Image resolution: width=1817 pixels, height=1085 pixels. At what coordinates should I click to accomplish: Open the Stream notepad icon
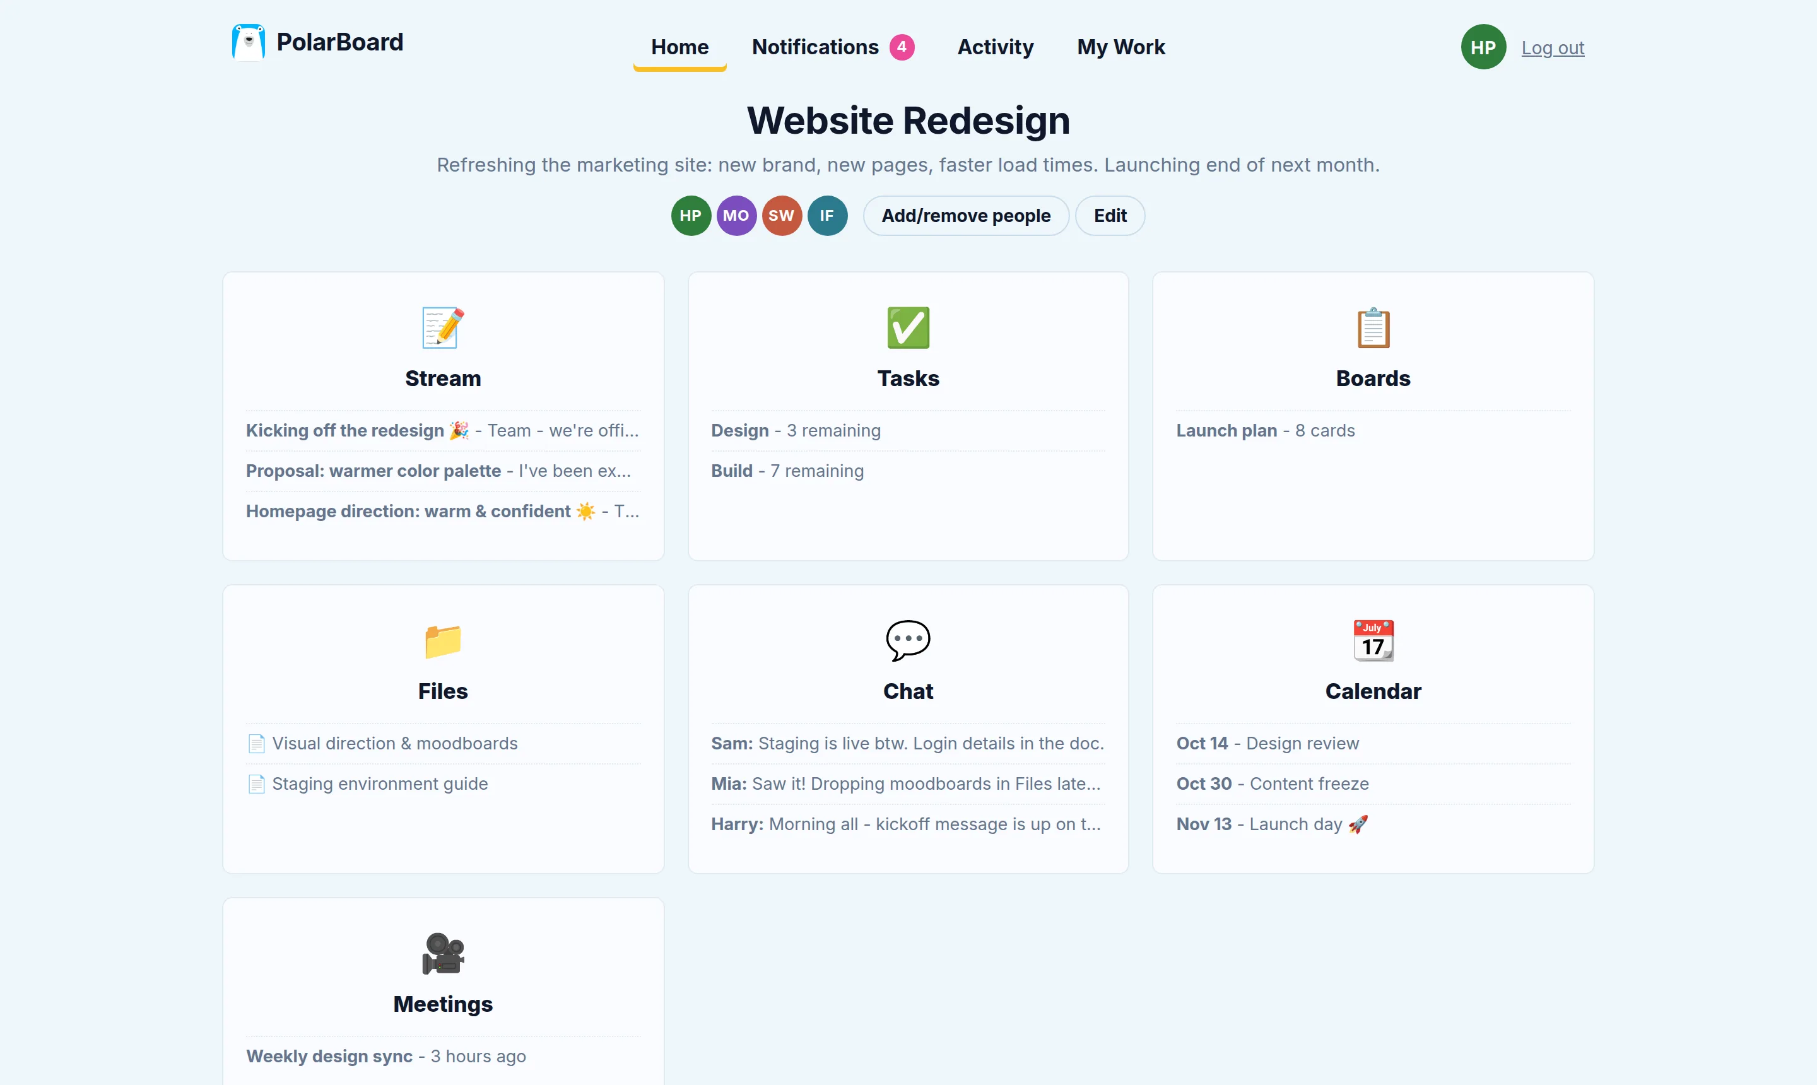coord(442,327)
